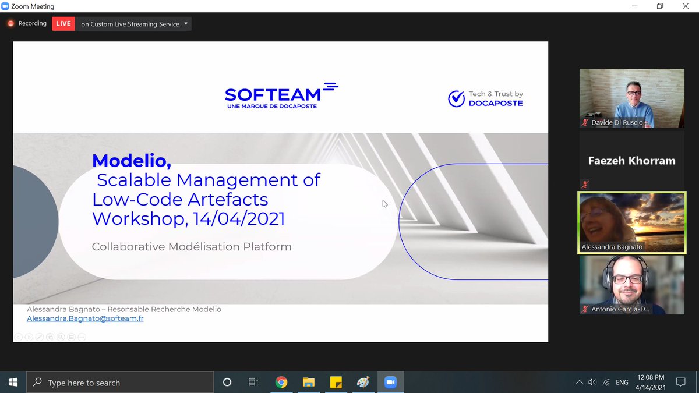Open File Explorer from the taskbar
Viewport: 699px width, 393px height.
point(308,382)
